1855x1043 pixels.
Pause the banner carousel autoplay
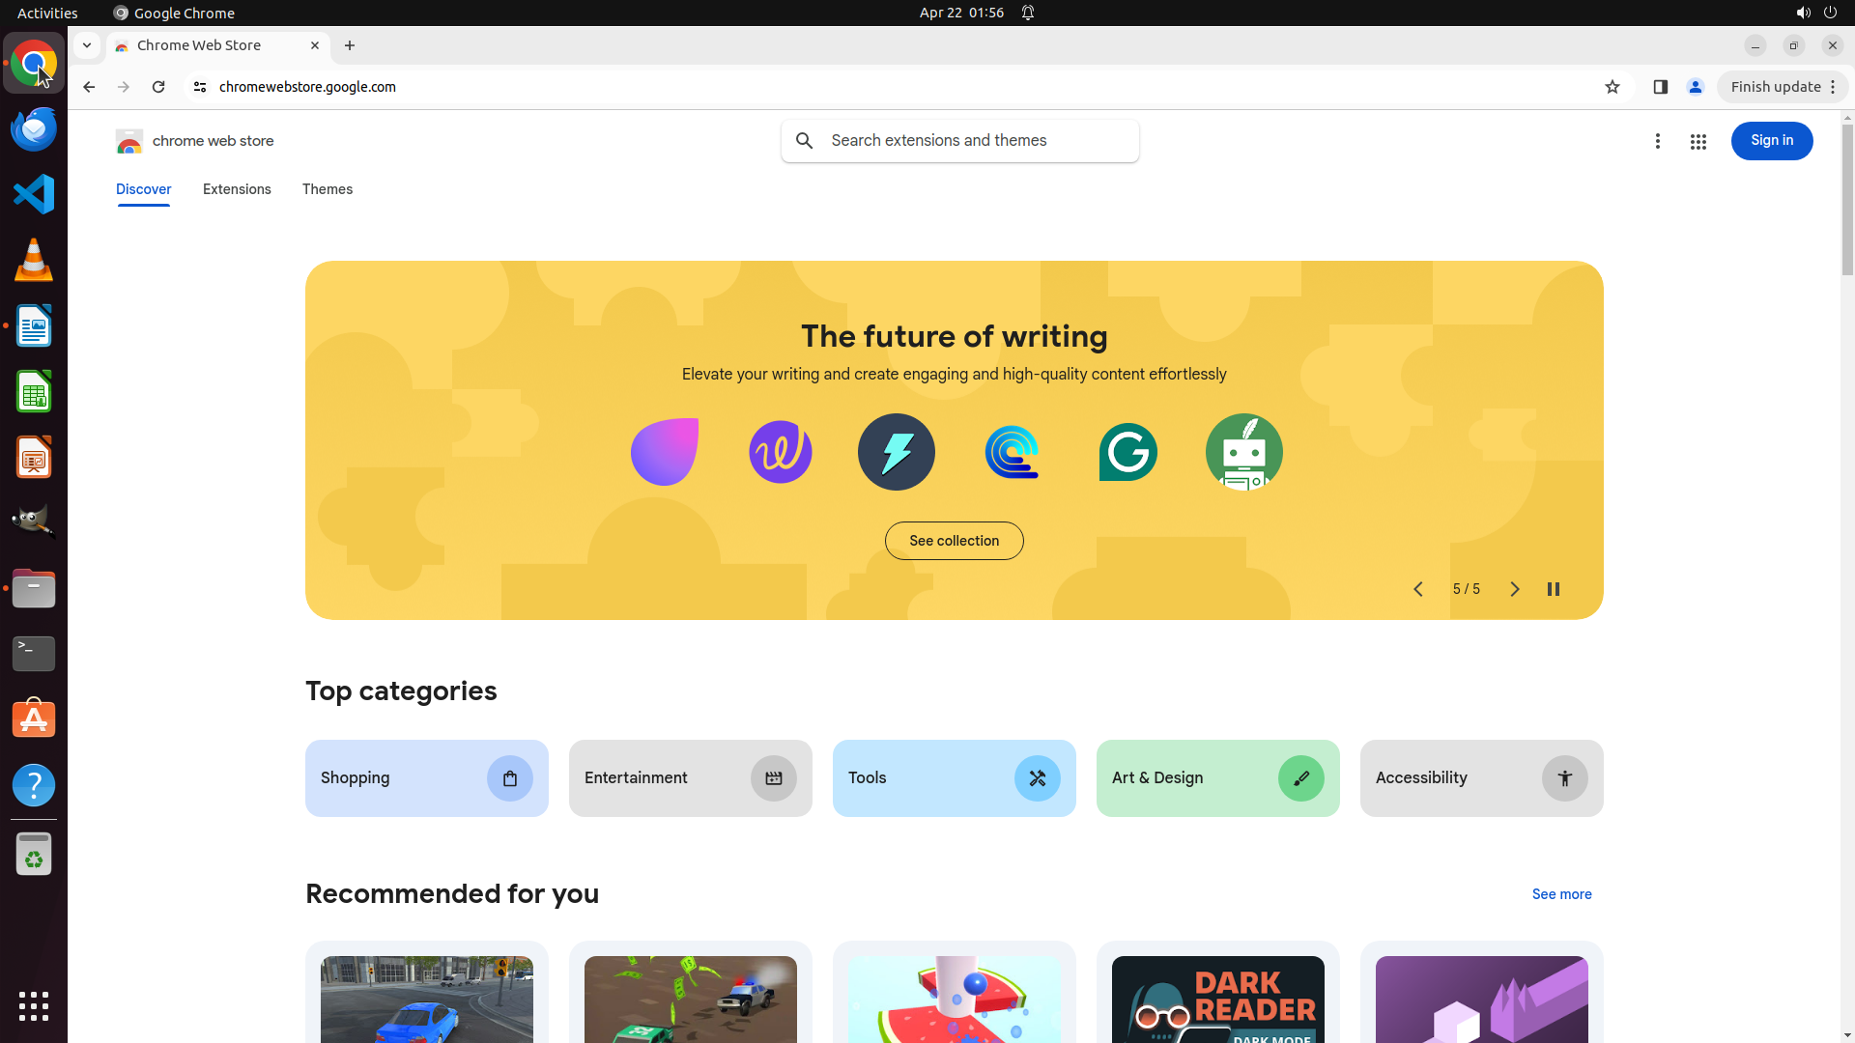coord(1553,589)
